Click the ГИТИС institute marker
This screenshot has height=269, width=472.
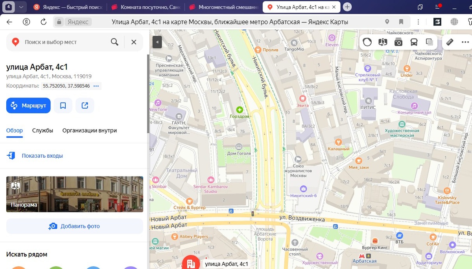coord(369,100)
